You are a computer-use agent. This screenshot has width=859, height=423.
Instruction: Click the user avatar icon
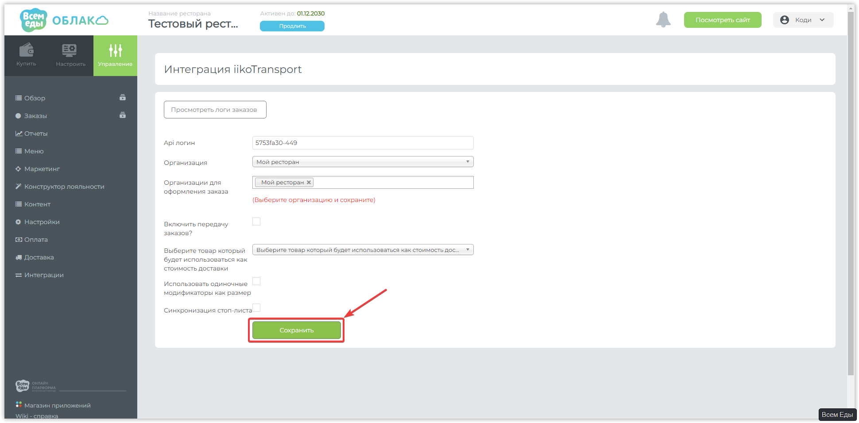(785, 20)
